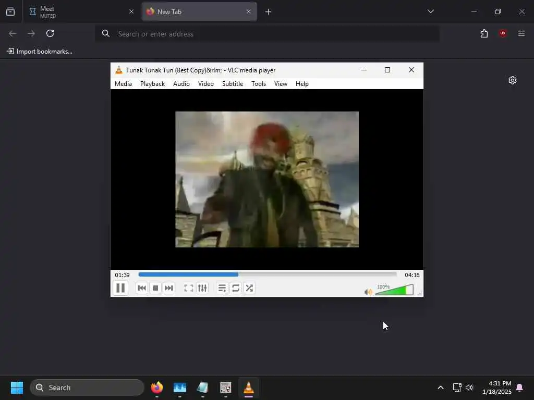Toggle random shuffle in VLC

tap(249, 288)
